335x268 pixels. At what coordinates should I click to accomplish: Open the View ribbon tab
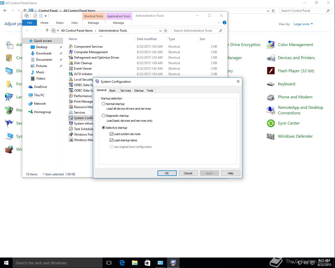(74, 23)
